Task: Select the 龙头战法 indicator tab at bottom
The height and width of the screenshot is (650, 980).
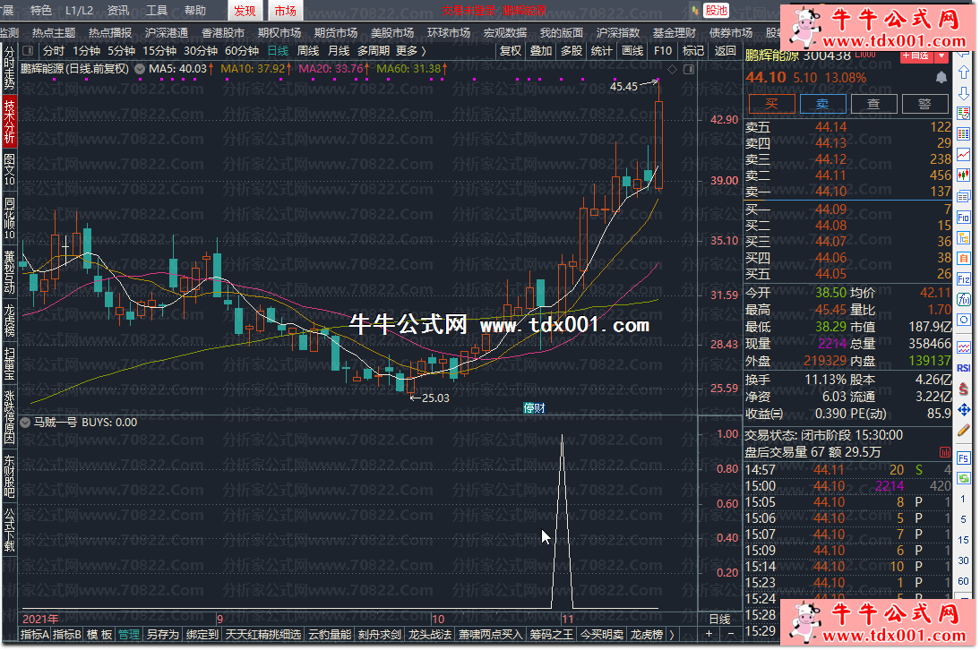Action: (x=430, y=635)
